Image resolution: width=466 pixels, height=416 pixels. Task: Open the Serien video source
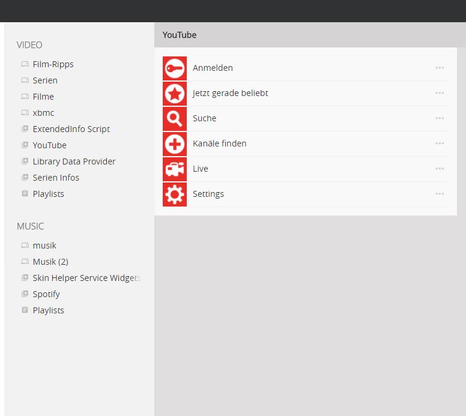tap(45, 80)
